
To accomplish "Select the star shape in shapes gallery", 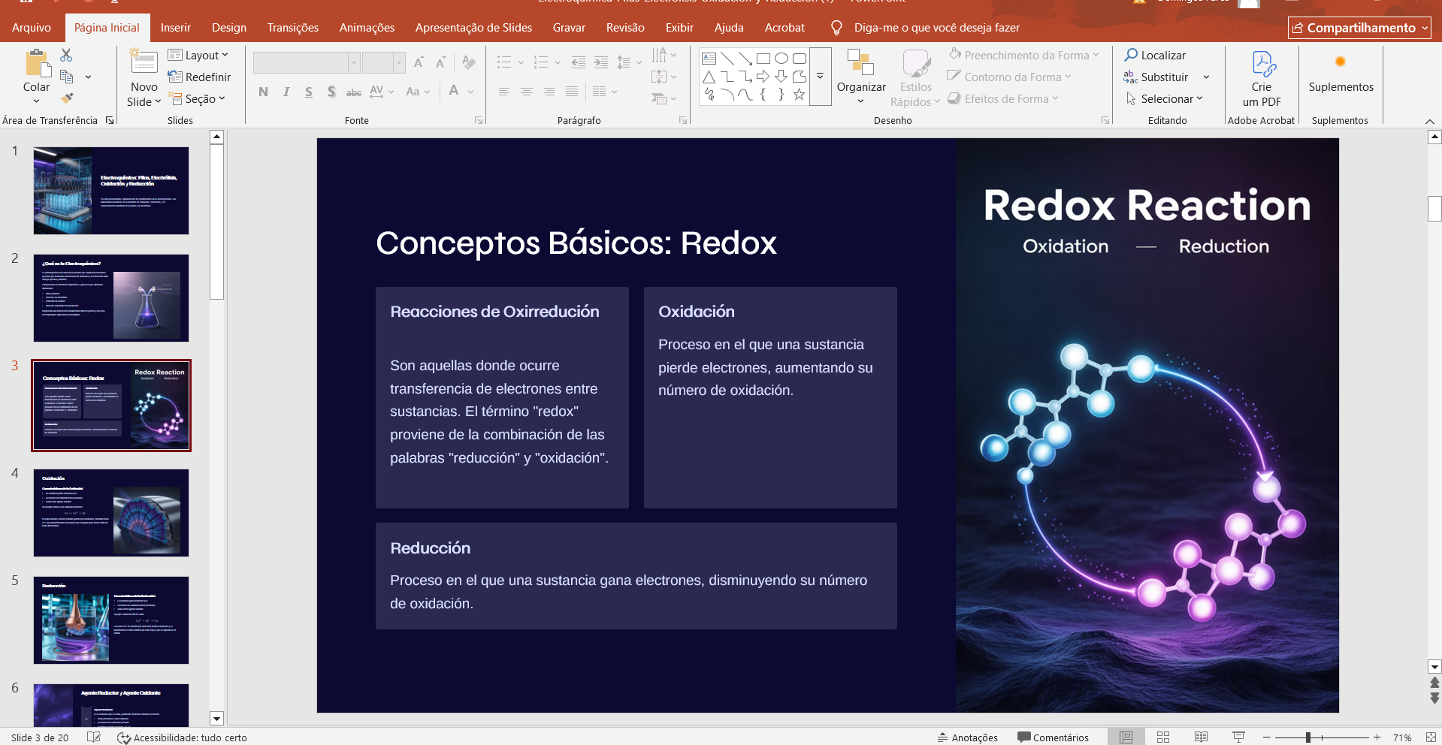I will (x=799, y=94).
